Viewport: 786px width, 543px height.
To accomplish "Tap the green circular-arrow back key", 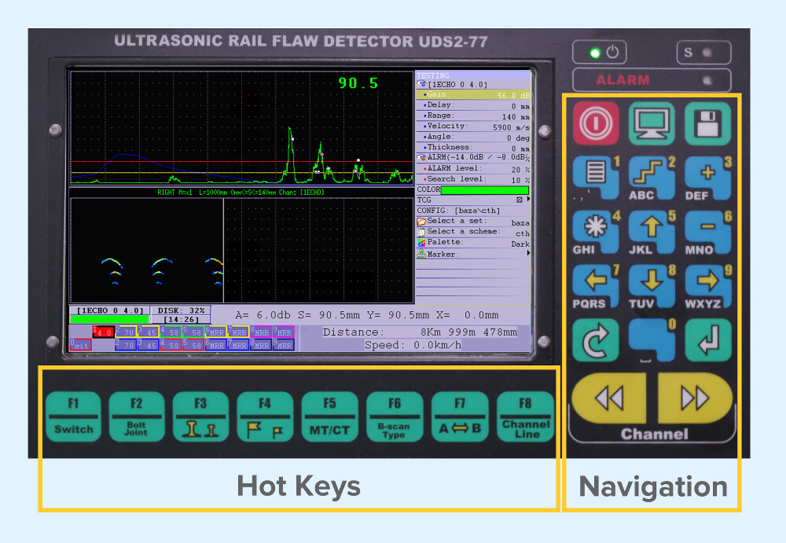I will click(x=596, y=339).
